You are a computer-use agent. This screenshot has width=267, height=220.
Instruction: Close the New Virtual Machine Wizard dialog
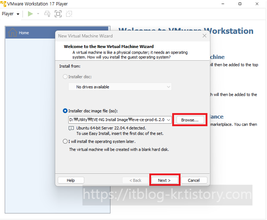[205, 36]
